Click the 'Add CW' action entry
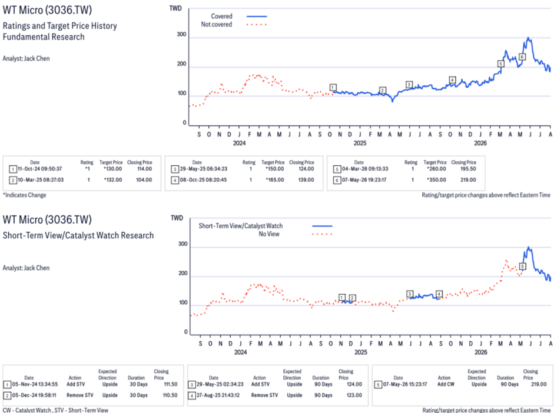This screenshot has width=554, height=413. tap(446, 384)
